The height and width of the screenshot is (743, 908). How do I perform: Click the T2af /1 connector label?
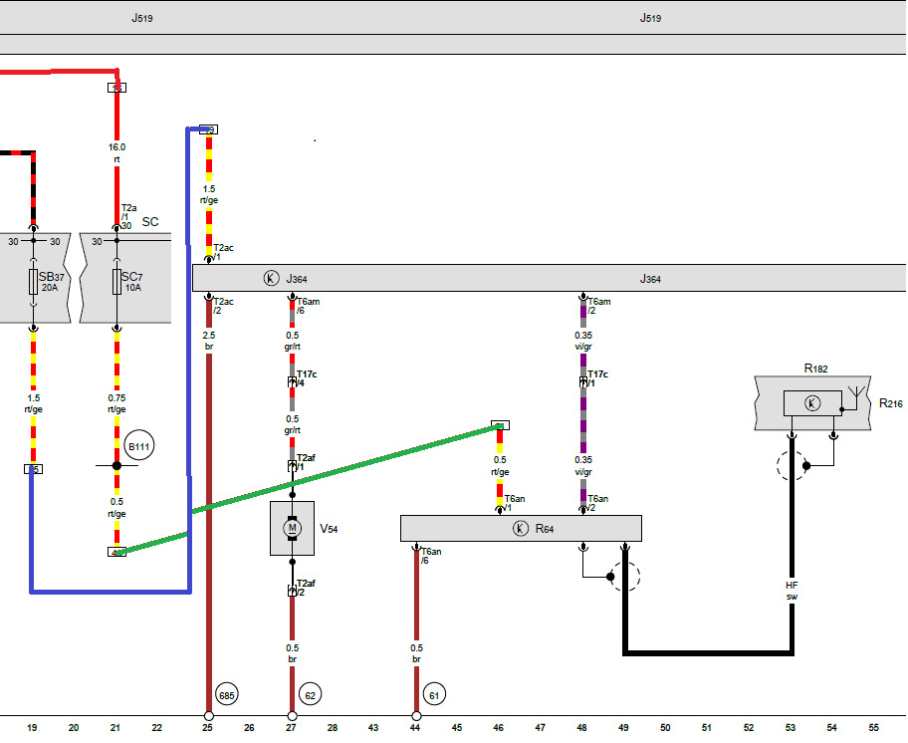(x=307, y=462)
